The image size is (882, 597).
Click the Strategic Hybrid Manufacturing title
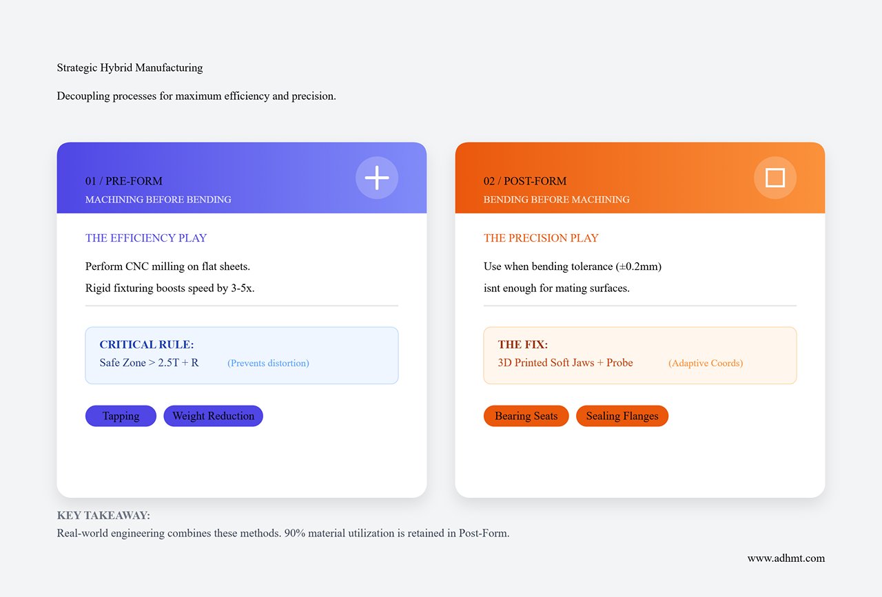pyautogui.click(x=130, y=67)
